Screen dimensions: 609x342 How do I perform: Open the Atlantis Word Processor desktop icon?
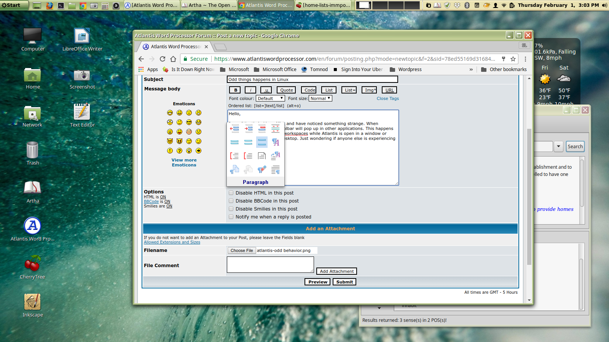[33, 229]
